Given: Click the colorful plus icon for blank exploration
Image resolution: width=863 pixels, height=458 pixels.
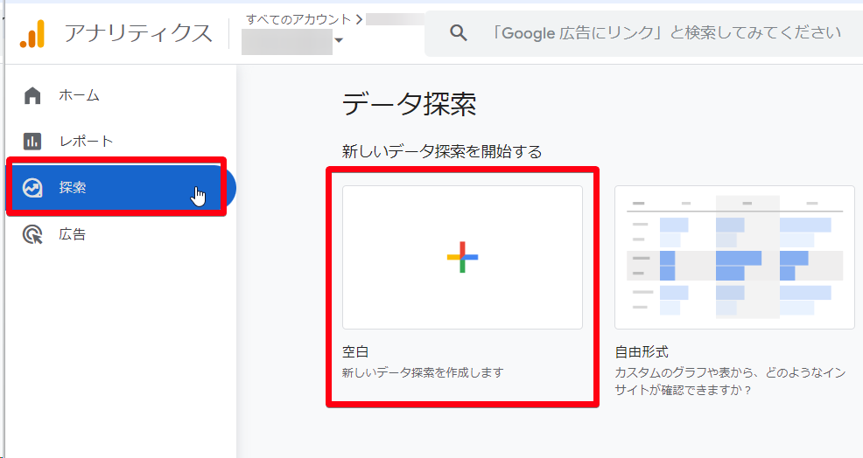Looking at the screenshot, I should point(462,257).
